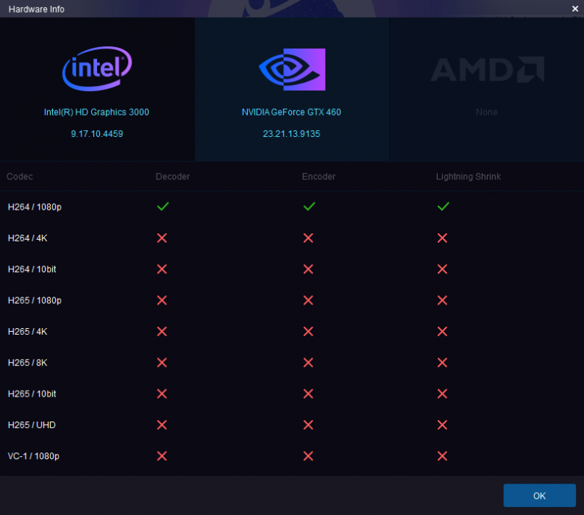The width and height of the screenshot is (584, 515).
Task: Click the NVIDIA logo icon
Action: [x=292, y=69]
